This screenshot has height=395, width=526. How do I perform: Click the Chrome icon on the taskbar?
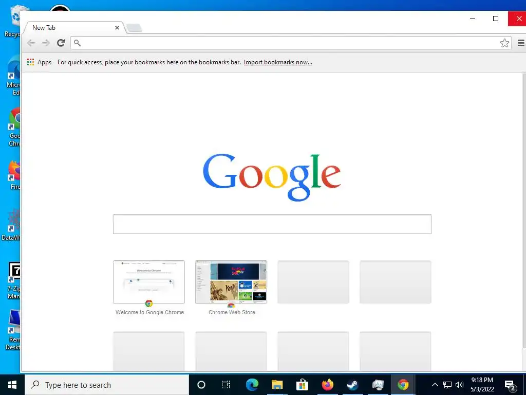[x=403, y=385]
